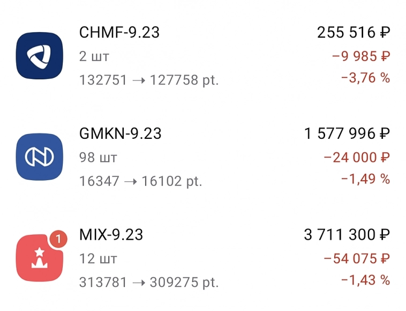Tap the −1,43 % change for MIX

pos(365,280)
